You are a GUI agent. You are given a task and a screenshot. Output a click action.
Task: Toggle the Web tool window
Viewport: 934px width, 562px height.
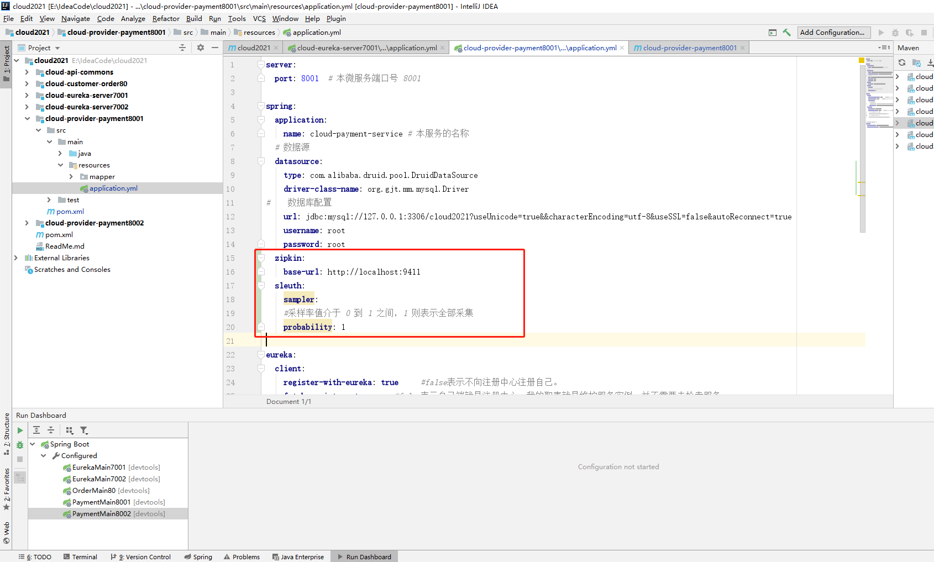6,533
